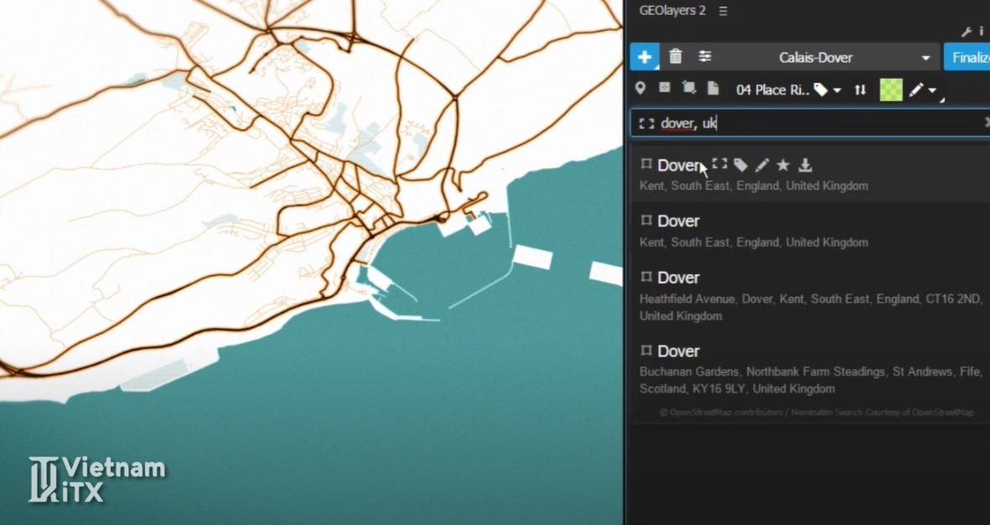
Task: Open the GEOlayers 2 panel hamburger menu
Action: click(x=723, y=11)
